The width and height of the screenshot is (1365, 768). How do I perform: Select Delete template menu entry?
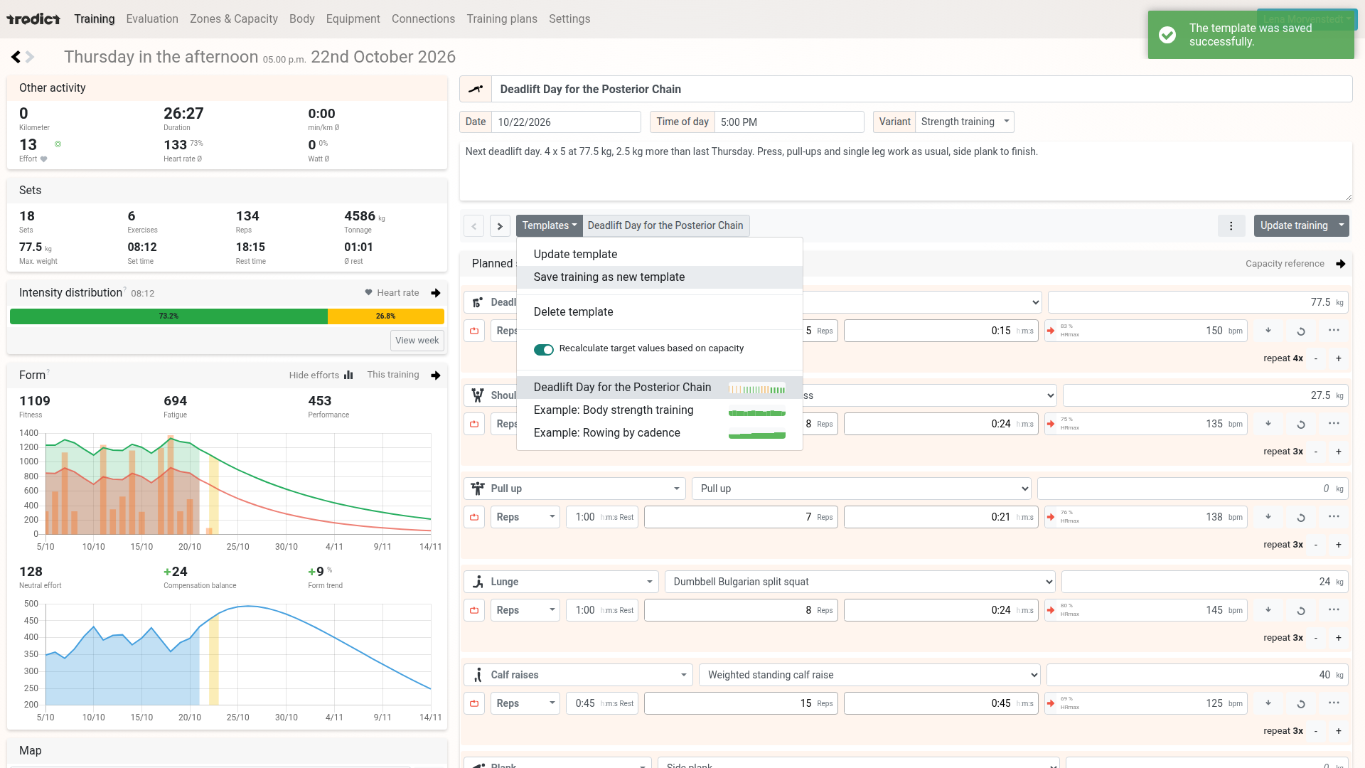pyautogui.click(x=660, y=312)
